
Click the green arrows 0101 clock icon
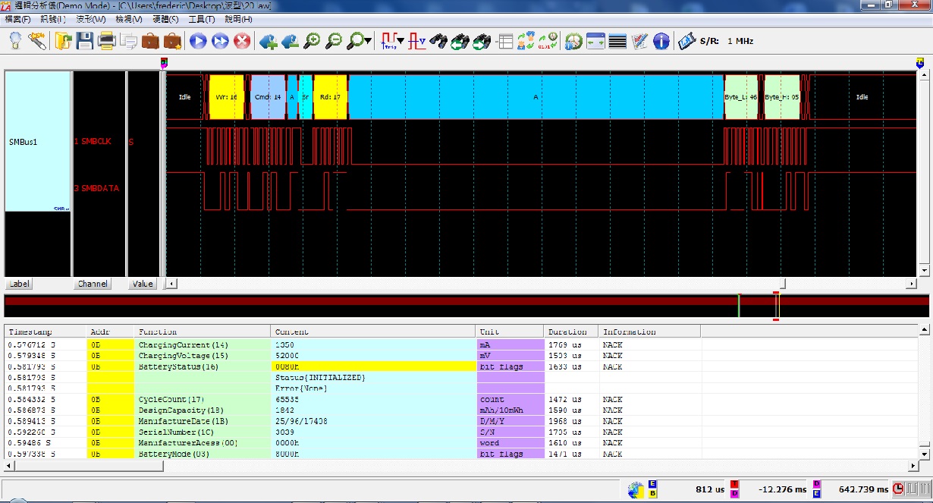coord(548,41)
